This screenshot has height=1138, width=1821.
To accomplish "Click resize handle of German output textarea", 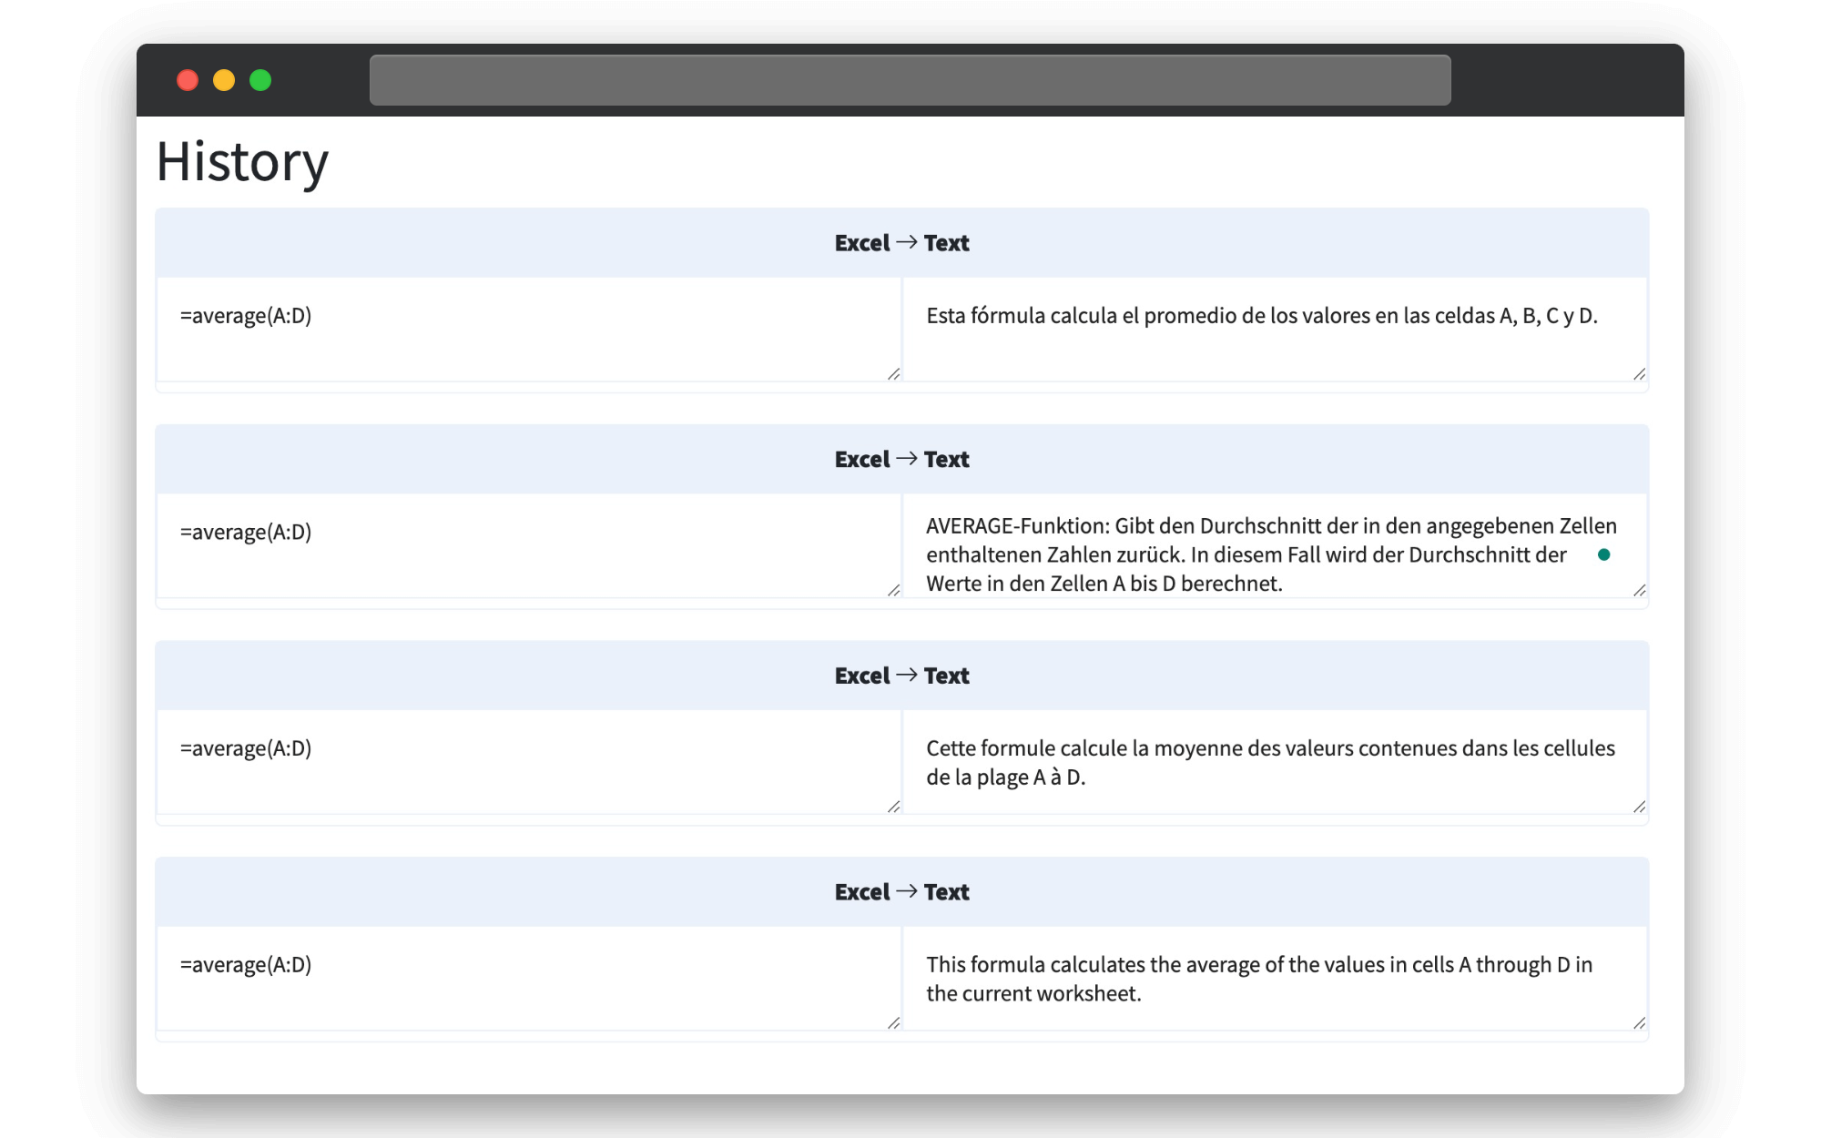I will (1639, 591).
